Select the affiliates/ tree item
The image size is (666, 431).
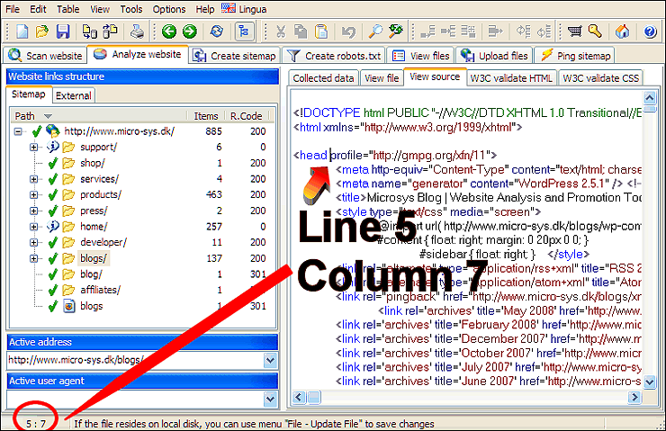pyautogui.click(x=100, y=290)
